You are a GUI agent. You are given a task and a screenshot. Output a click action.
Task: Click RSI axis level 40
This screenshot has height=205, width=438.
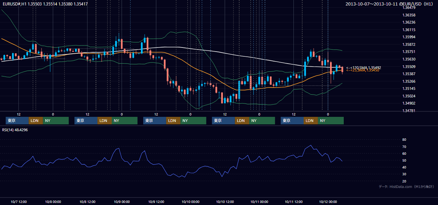[404, 167]
